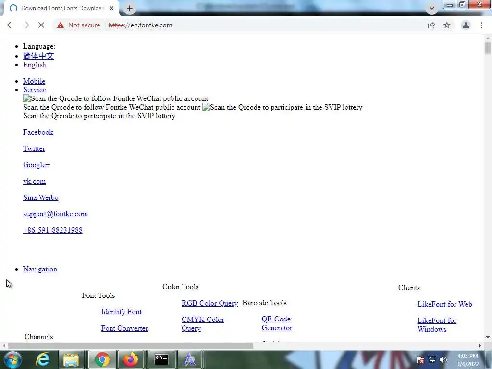Click the Language: label text
This screenshot has height=369, width=492.
tap(39, 46)
